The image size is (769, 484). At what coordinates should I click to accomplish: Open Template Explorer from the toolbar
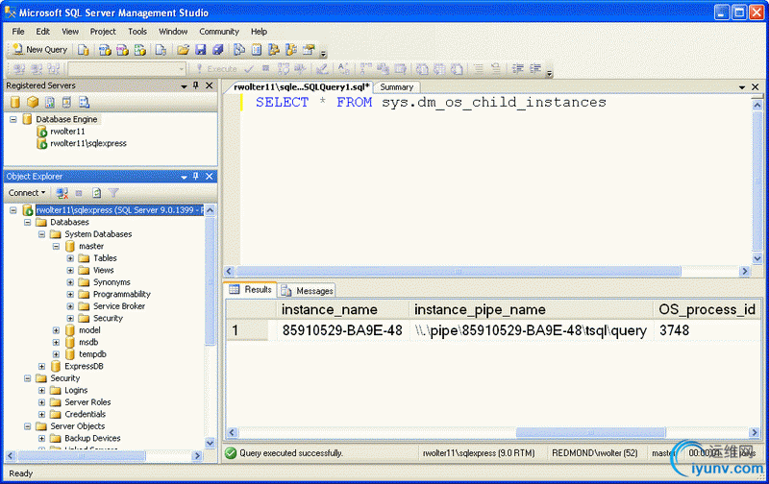pos(291,50)
